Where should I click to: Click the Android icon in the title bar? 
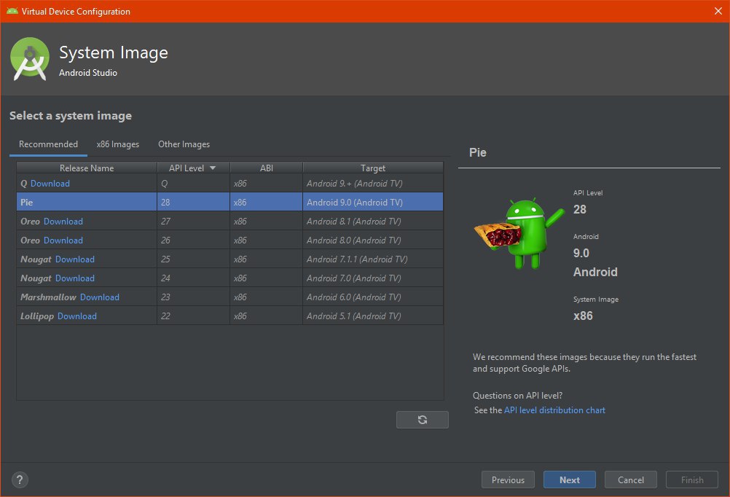[x=12, y=11]
